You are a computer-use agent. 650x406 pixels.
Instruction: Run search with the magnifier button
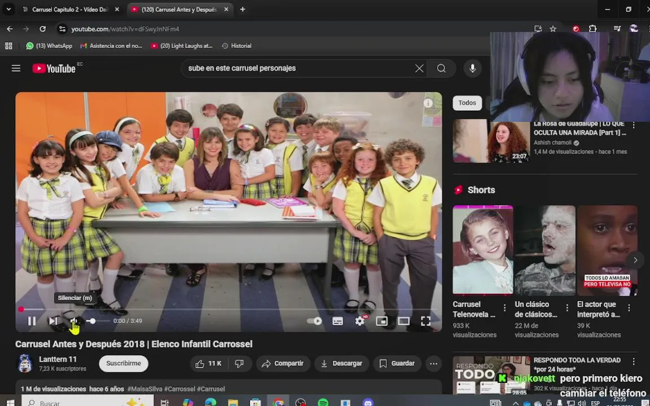pos(441,68)
